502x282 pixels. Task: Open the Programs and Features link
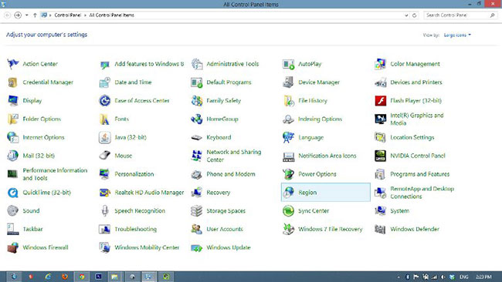click(419, 174)
